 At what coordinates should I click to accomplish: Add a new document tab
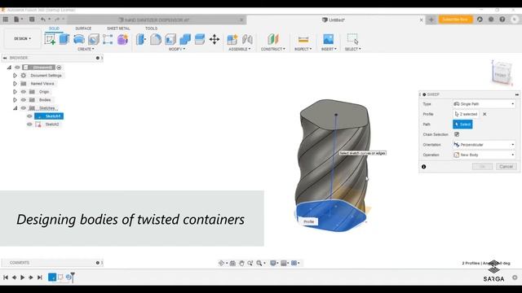click(x=431, y=20)
